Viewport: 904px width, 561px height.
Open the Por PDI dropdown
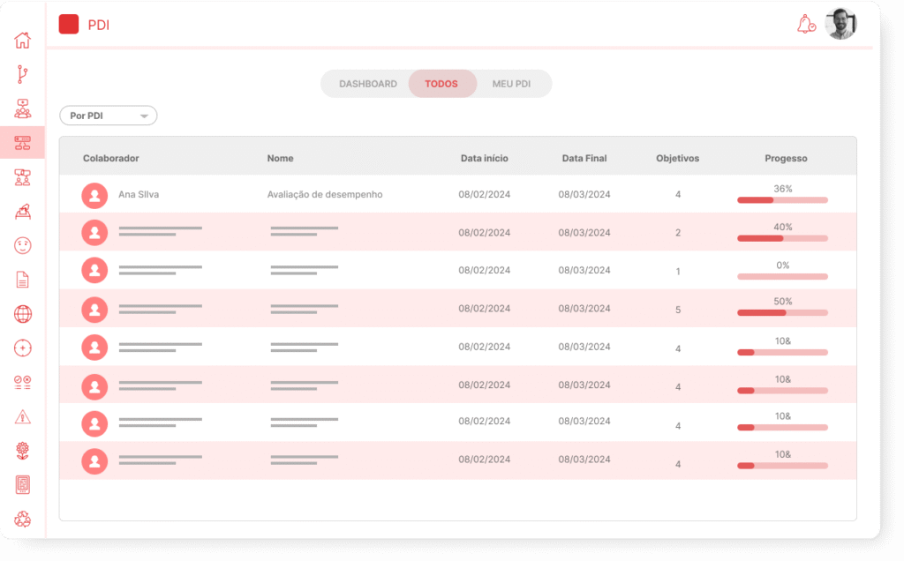[109, 116]
